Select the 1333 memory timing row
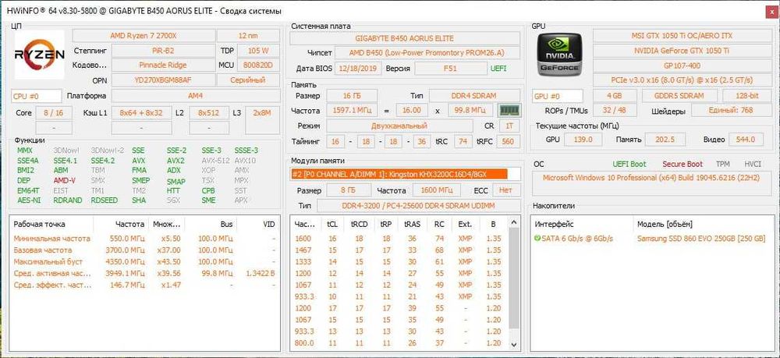The image size is (780, 358). [400, 261]
